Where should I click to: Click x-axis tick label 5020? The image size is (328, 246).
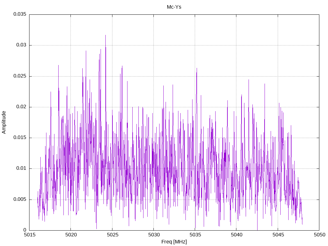71,235
